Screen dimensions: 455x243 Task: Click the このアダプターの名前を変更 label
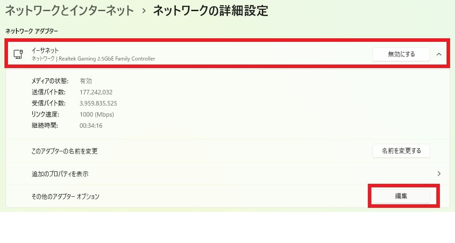click(64, 151)
